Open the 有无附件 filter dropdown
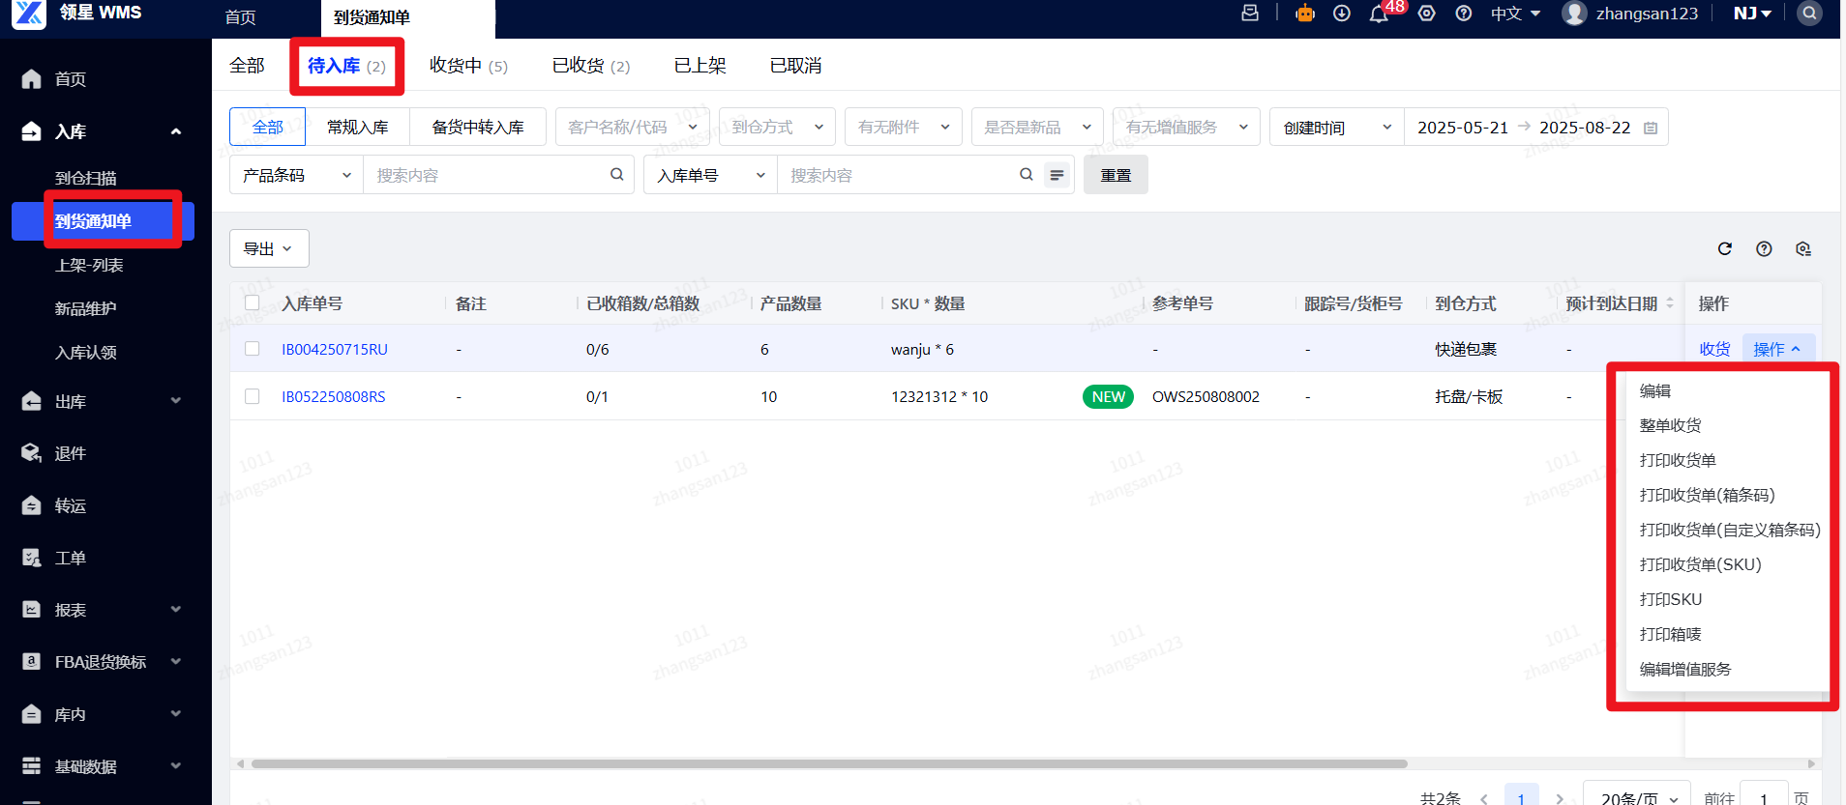The height and width of the screenshot is (805, 1846). coord(904,127)
